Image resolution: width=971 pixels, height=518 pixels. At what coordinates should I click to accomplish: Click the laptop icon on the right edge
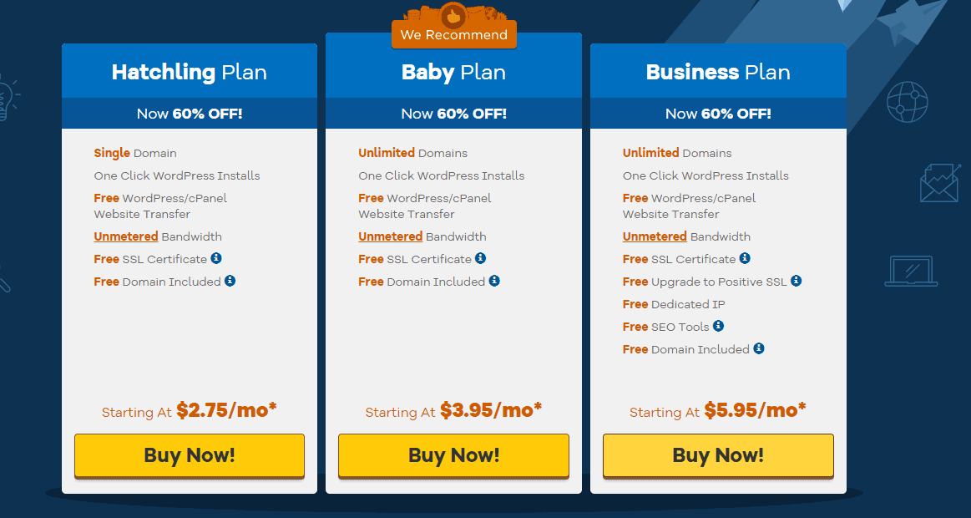point(911,271)
